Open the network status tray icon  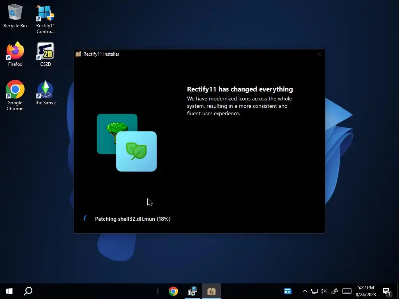coord(314,291)
